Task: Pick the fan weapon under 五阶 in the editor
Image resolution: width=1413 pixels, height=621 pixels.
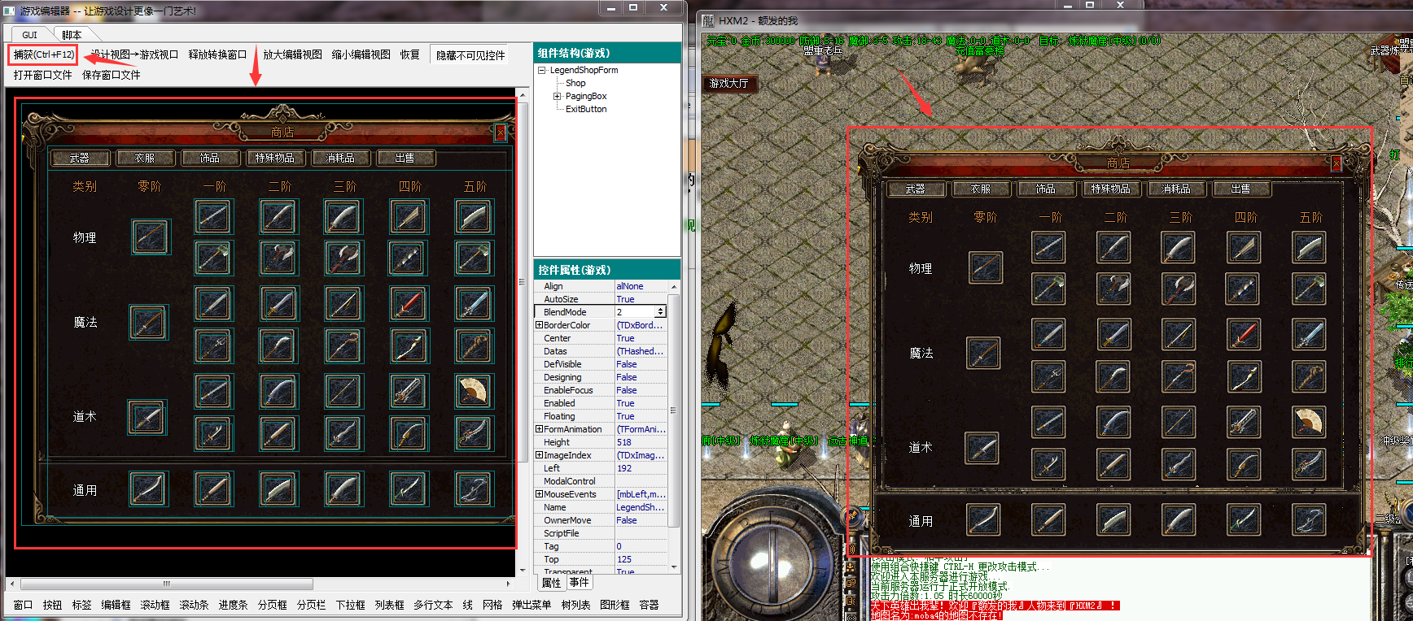Action: 474,391
